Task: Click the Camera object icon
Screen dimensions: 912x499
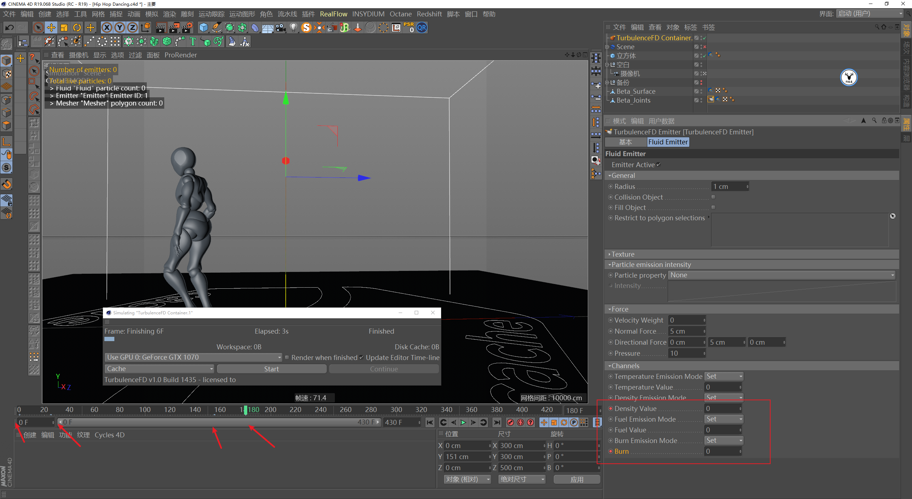Action: coord(281,28)
